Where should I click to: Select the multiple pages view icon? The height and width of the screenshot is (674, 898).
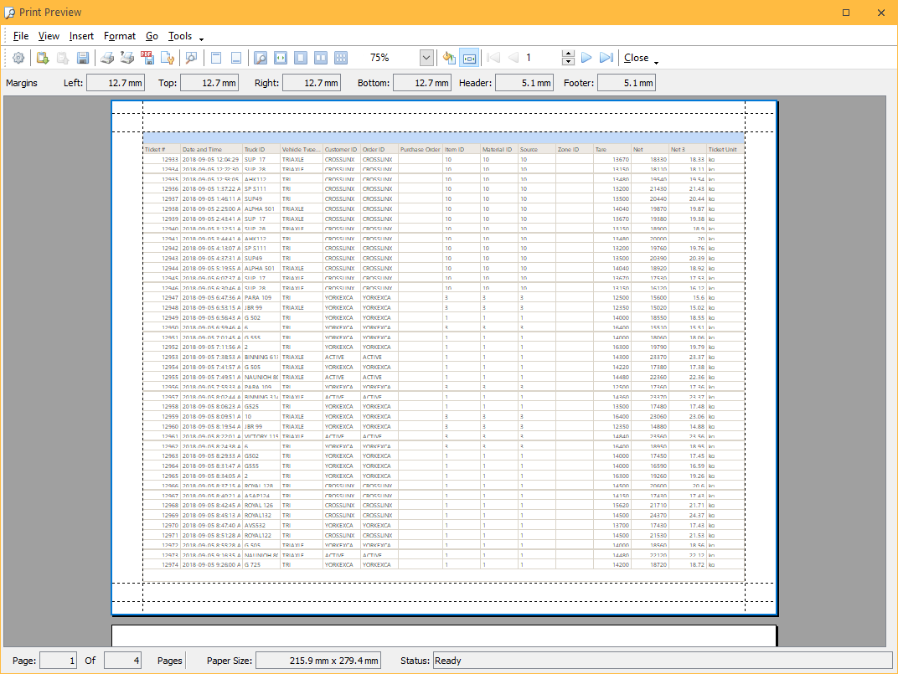[341, 58]
